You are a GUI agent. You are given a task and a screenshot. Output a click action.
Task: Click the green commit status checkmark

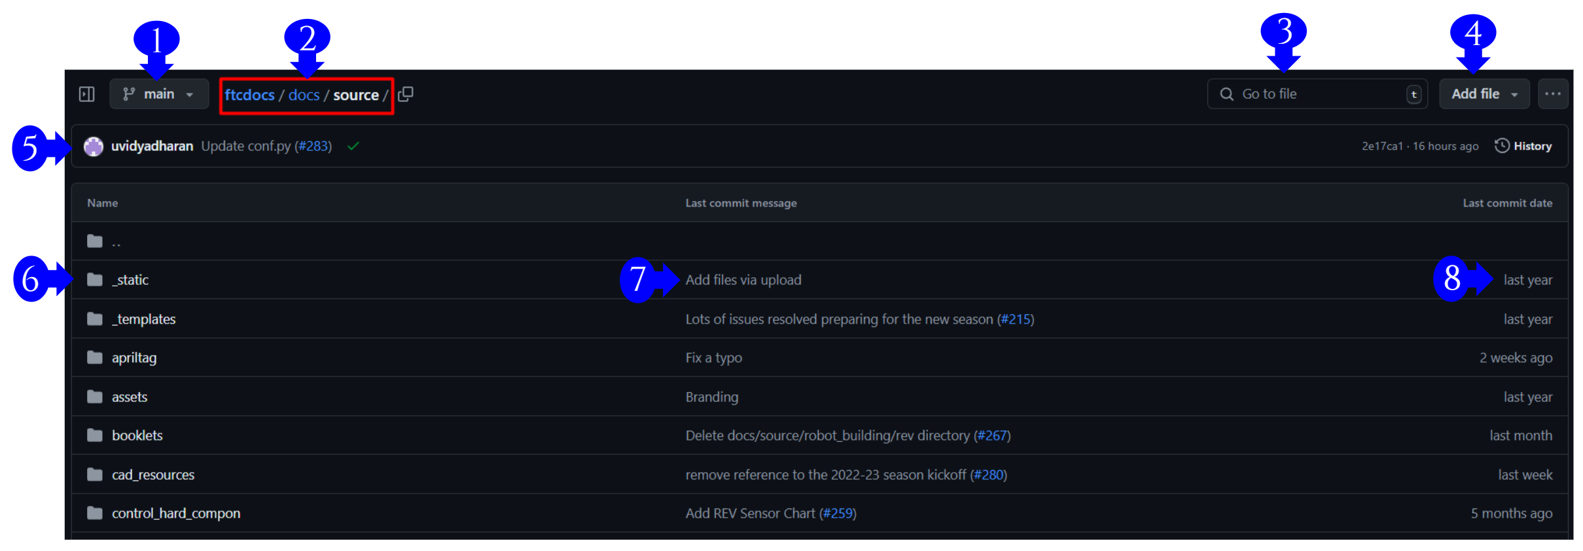pyautogui.click(x=353, y=146)
